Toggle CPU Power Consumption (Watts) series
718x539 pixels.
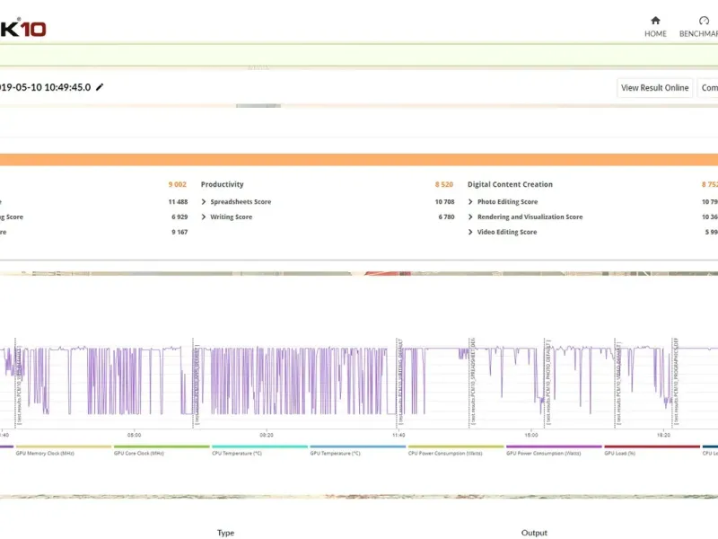pyautogui.click(x=455, y=450)
